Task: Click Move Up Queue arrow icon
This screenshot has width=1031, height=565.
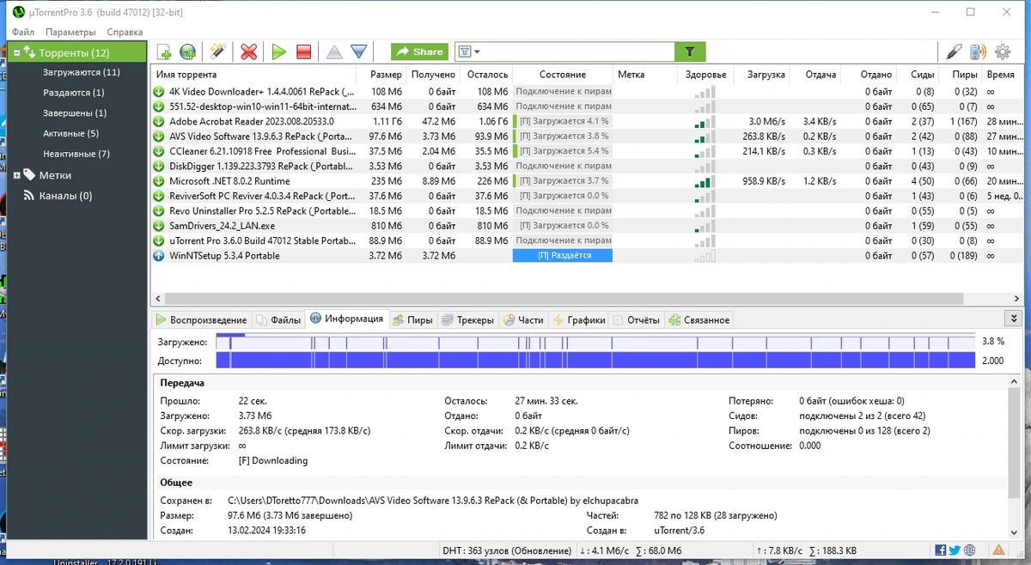Action: (334, 52)
